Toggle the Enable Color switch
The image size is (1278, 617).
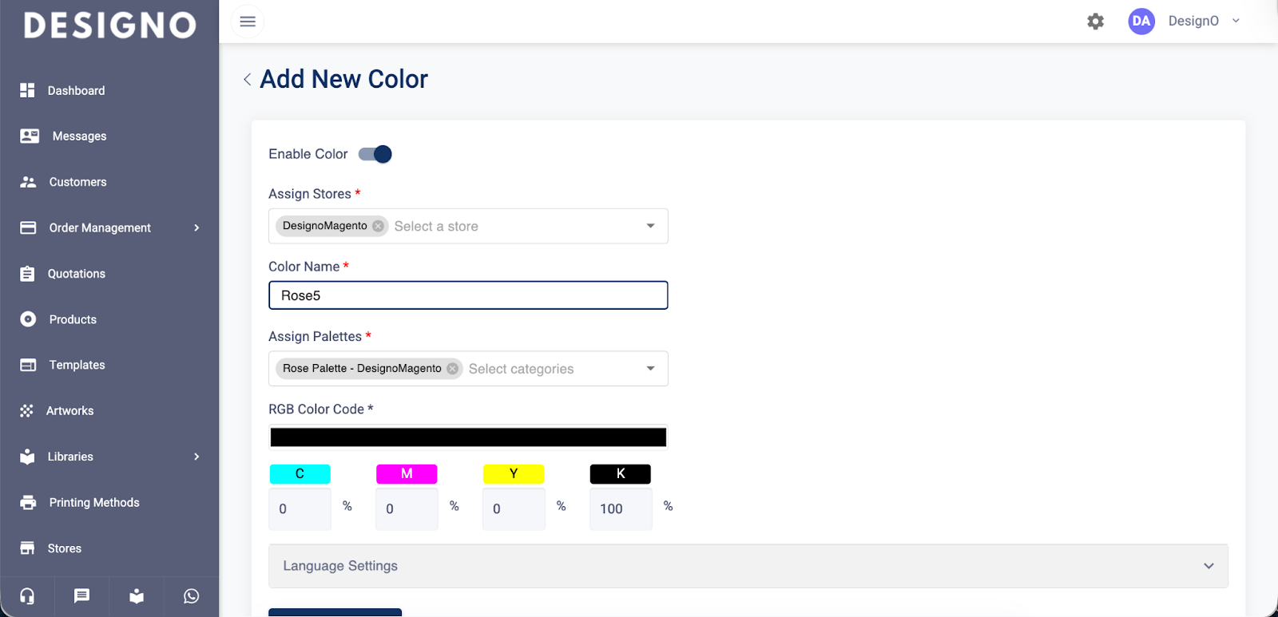[x=375, y=154]
